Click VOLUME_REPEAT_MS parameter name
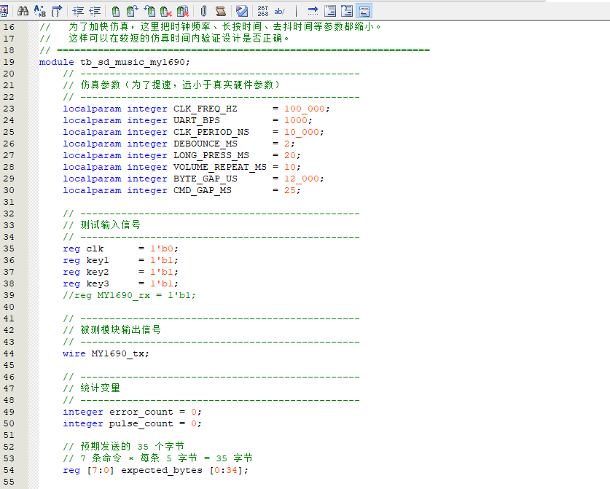The width and height of the screenshot is (610, 489). (220, 167)
